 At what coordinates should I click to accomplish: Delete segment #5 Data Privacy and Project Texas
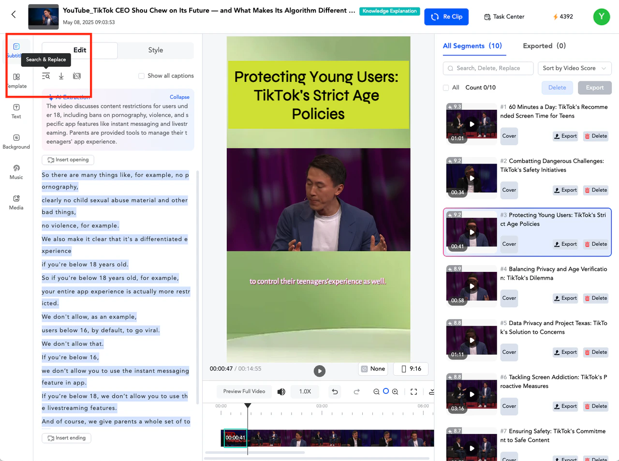click(596, 352)
